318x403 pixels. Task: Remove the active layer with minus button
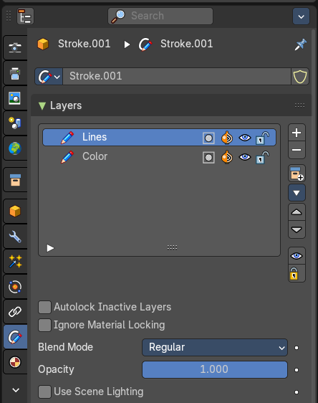297,150
